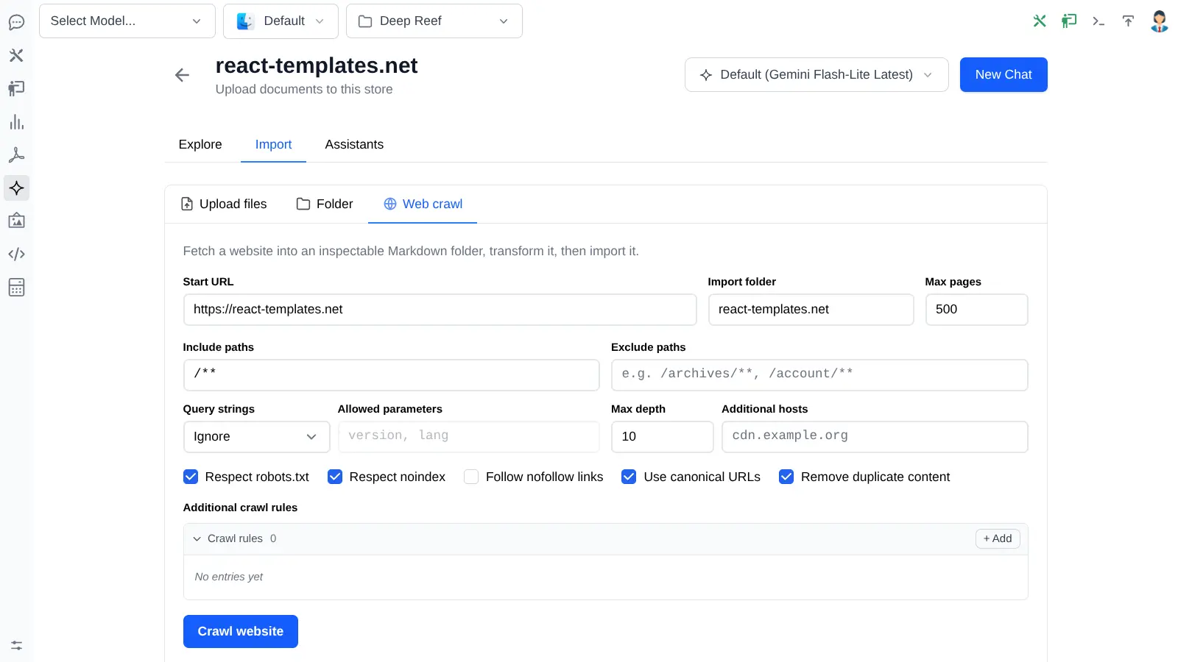Click the react-templates.net page heading
The height and width of the screenshot is (662, 1178).
coord(317,66)
